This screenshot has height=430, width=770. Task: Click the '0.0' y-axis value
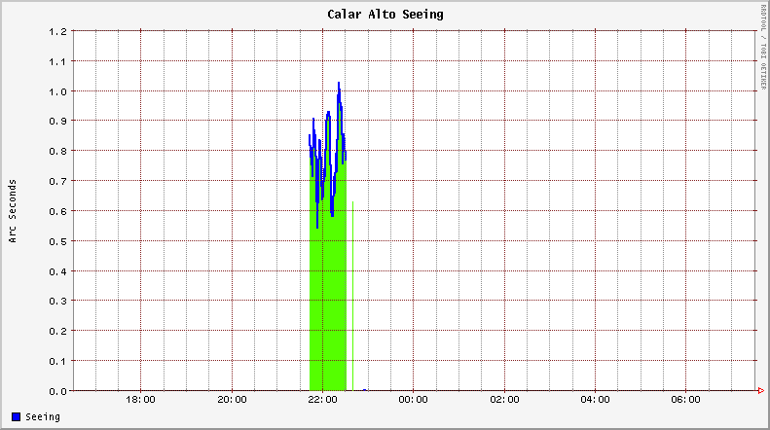click(x=57, y=391)
